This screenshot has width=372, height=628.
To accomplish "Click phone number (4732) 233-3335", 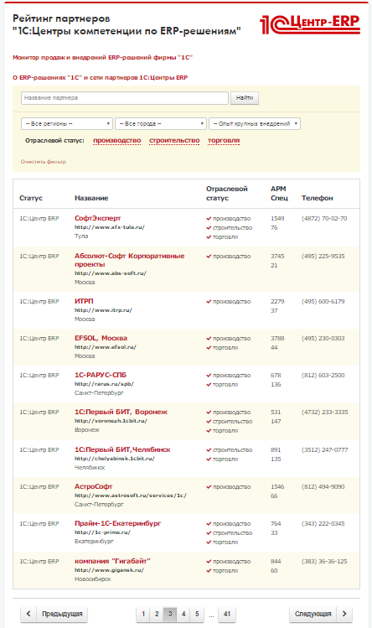I will pos(325,412).
